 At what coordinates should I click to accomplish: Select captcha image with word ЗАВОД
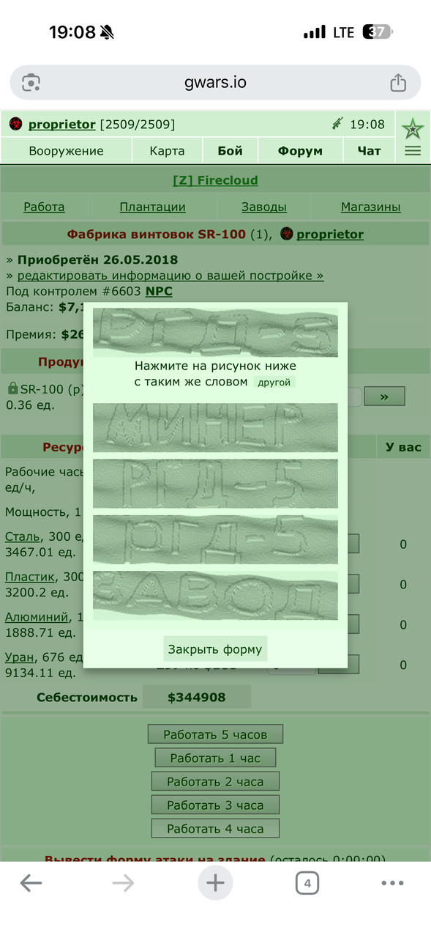coord(215,595)
